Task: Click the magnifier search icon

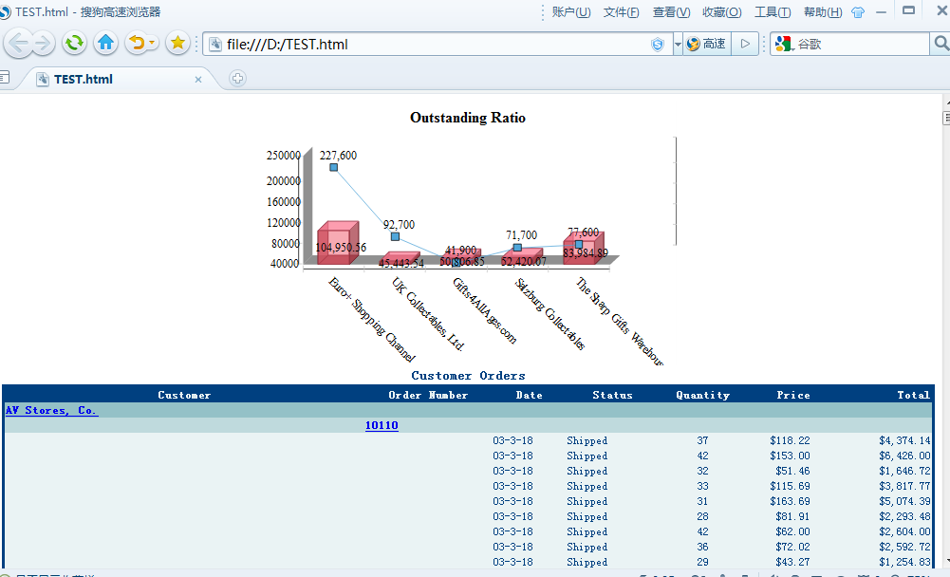Action: click(941, 44)
